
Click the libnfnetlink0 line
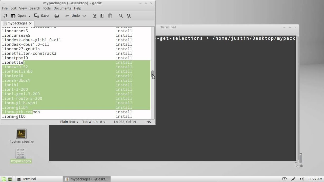coord(76,72)
